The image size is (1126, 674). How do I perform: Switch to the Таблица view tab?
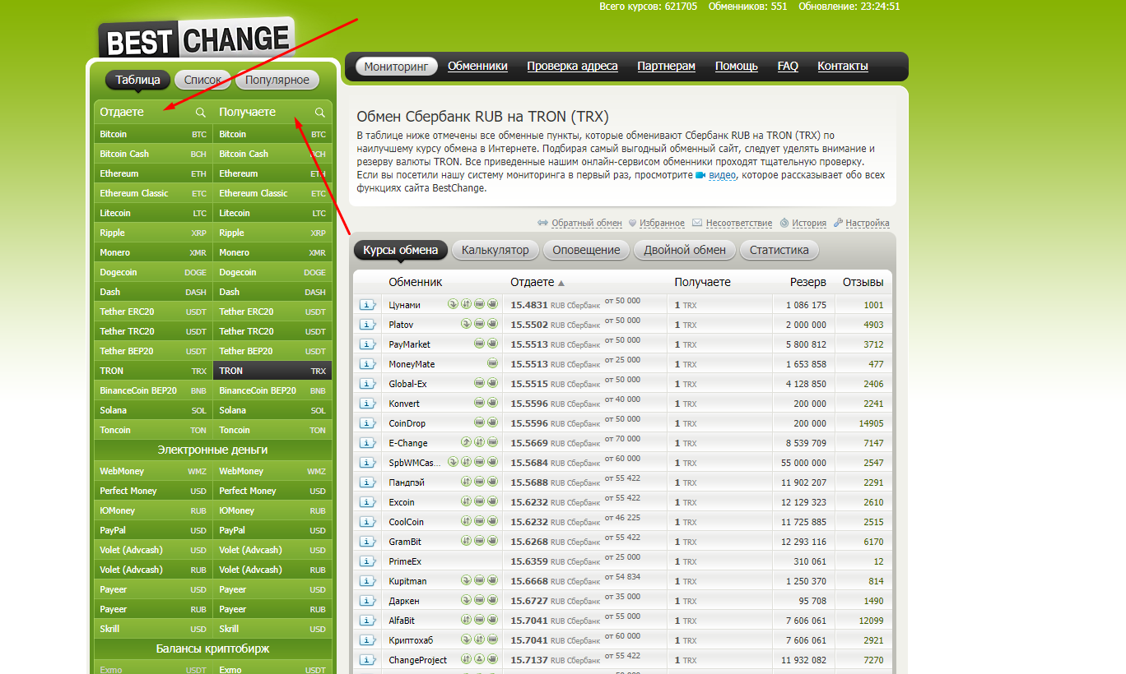point(137,80)
